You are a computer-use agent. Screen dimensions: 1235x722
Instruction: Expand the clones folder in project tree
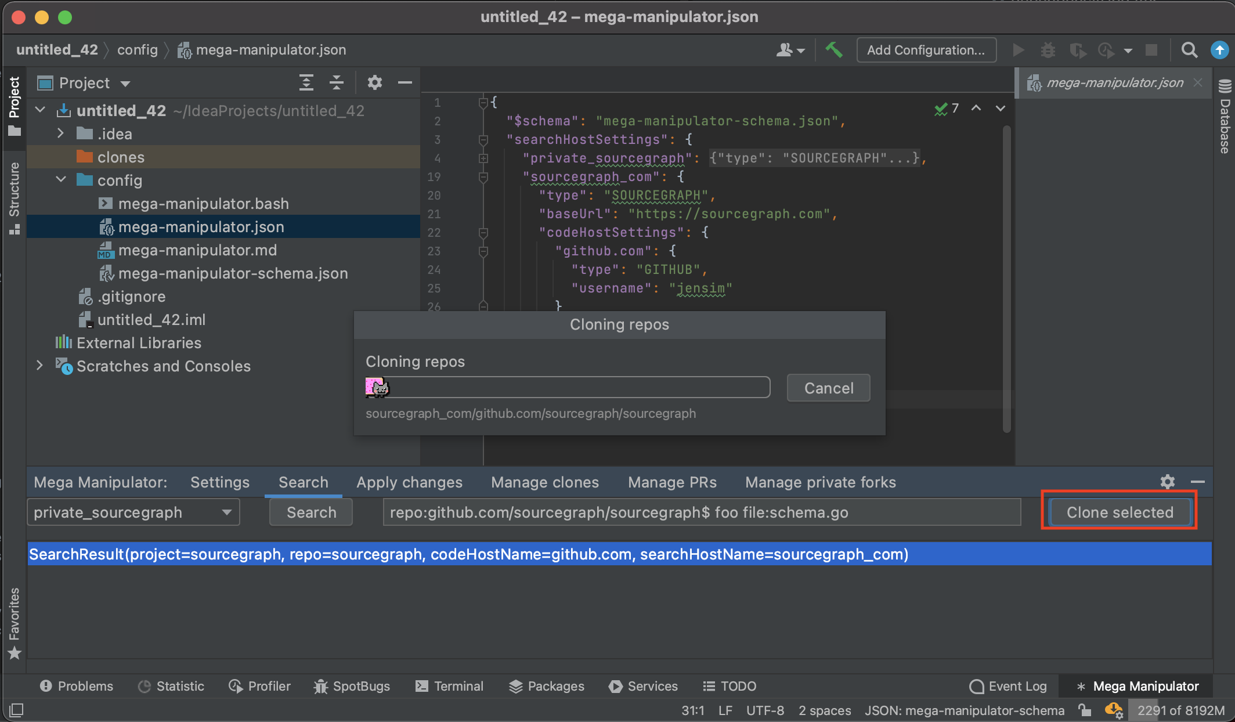tap(120, 157)
